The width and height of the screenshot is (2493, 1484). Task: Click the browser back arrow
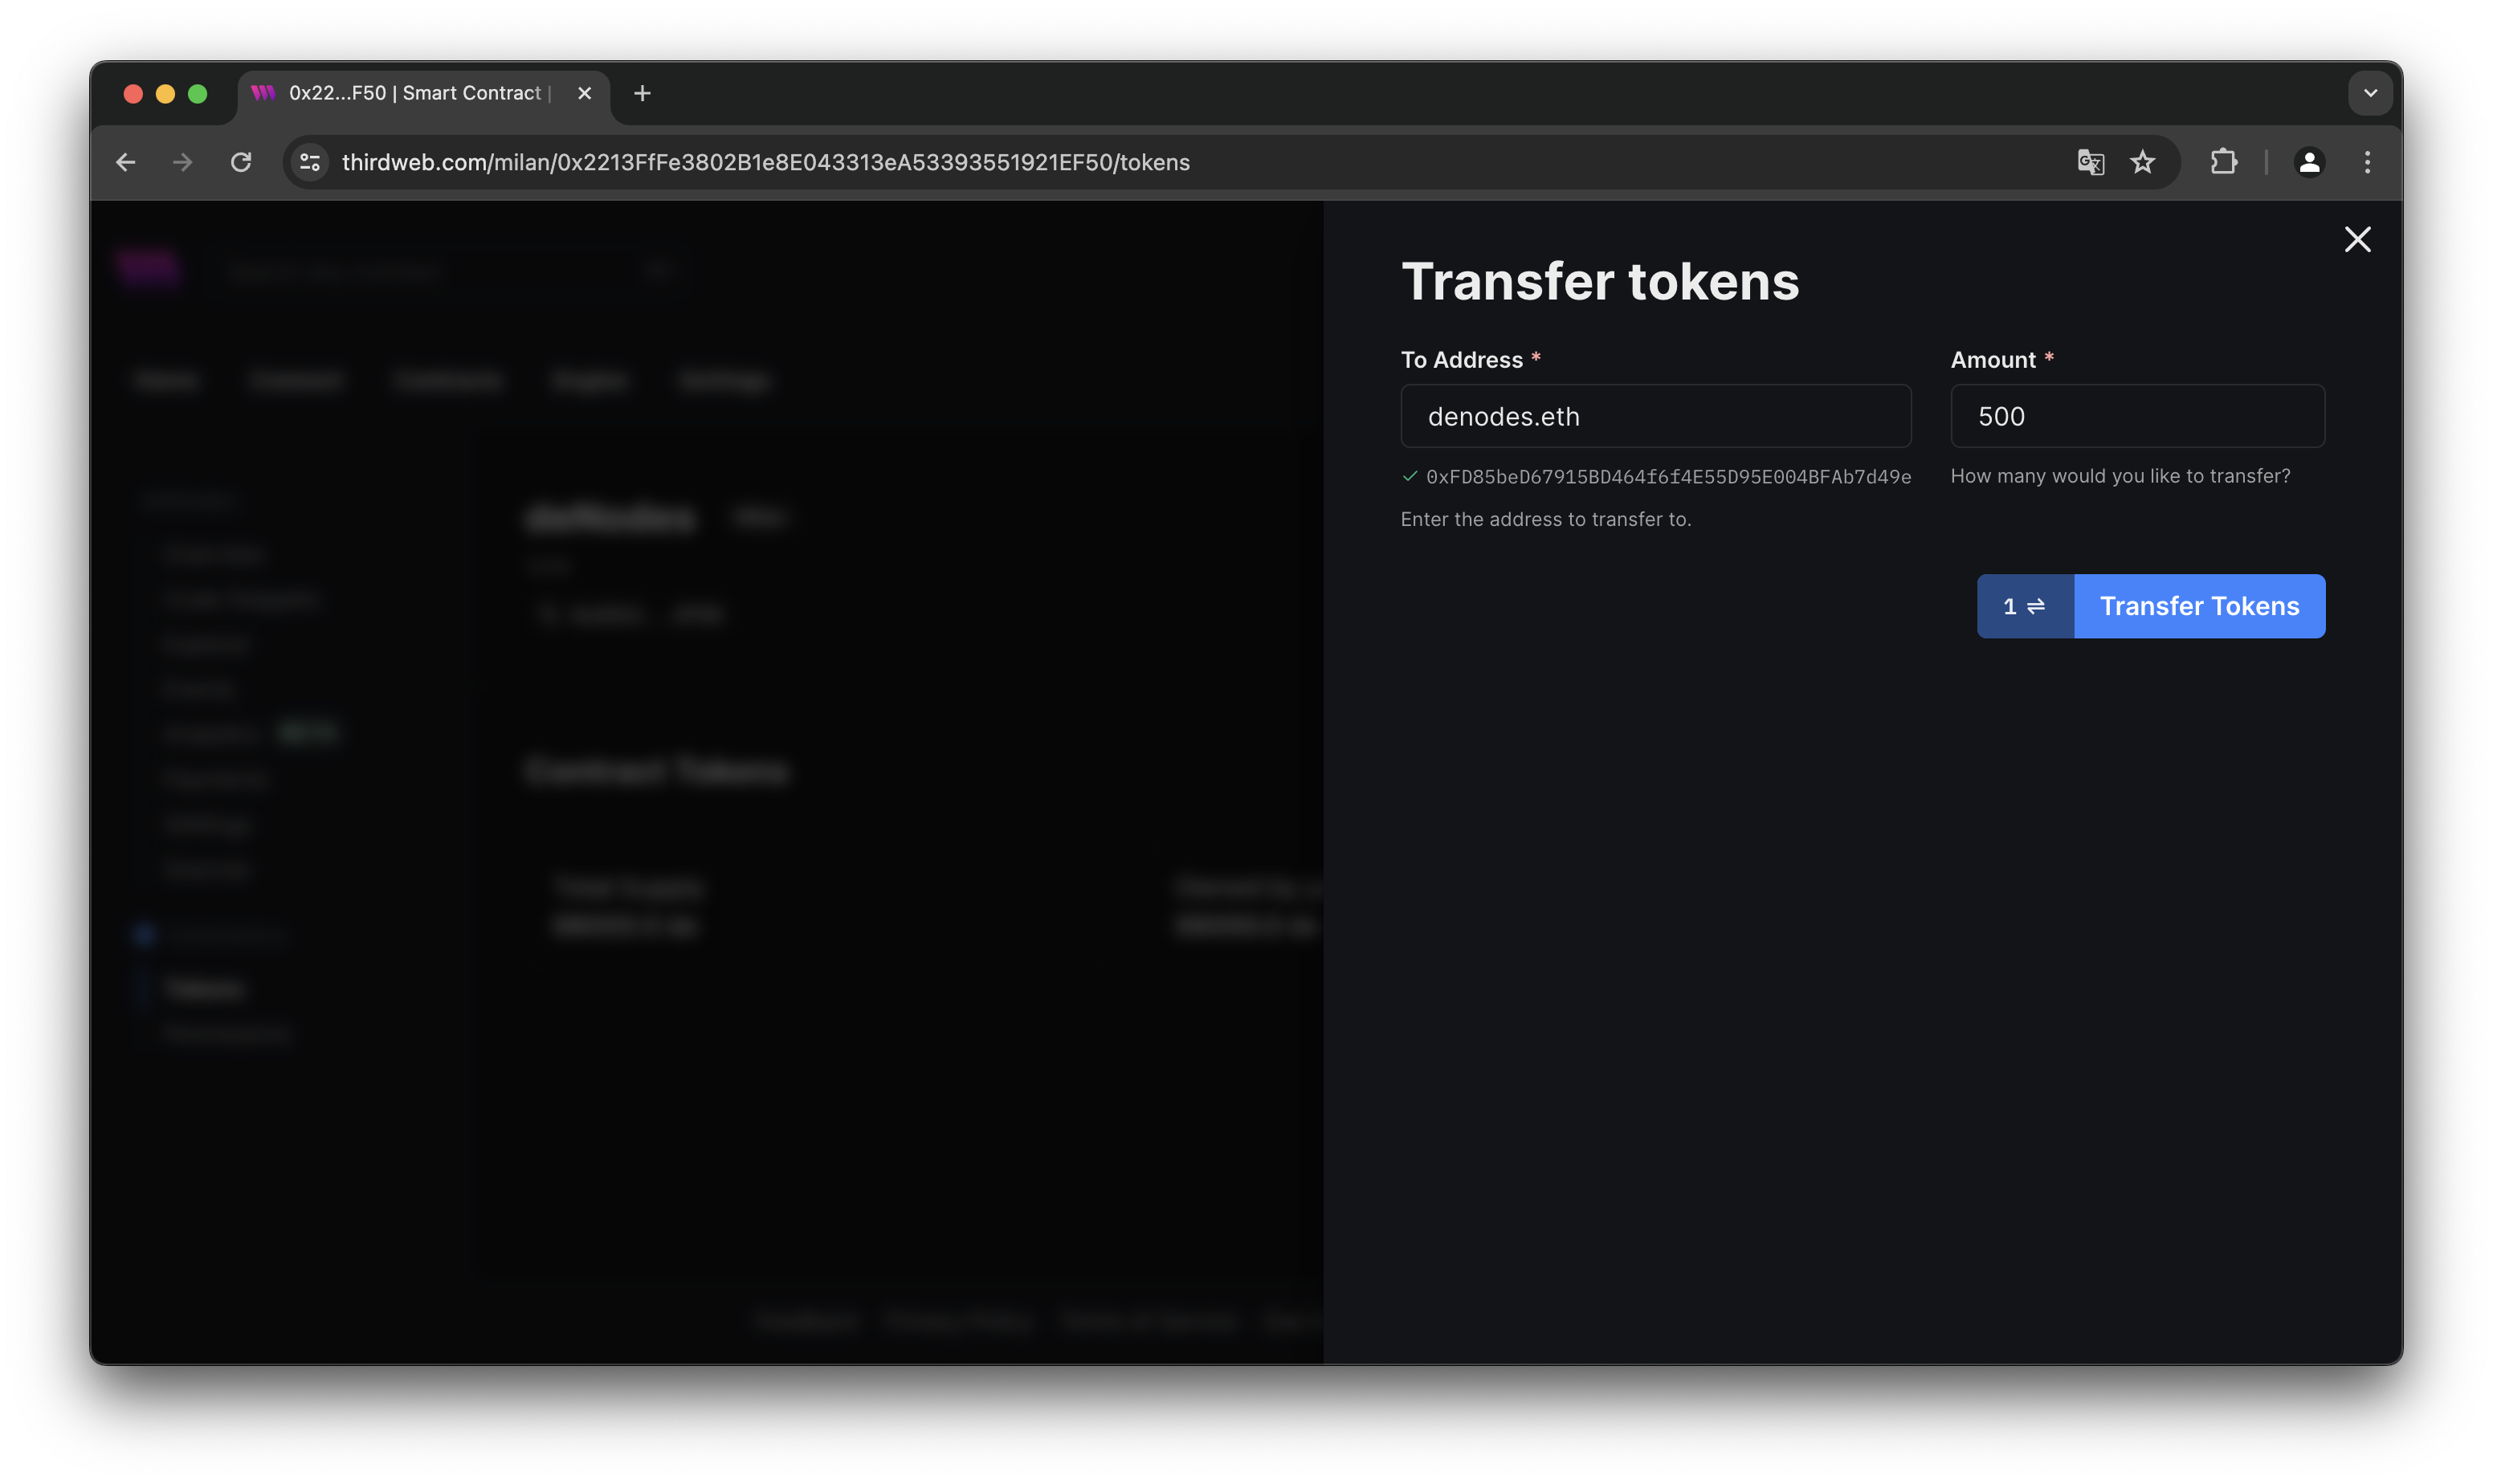(x=126, y=162)
